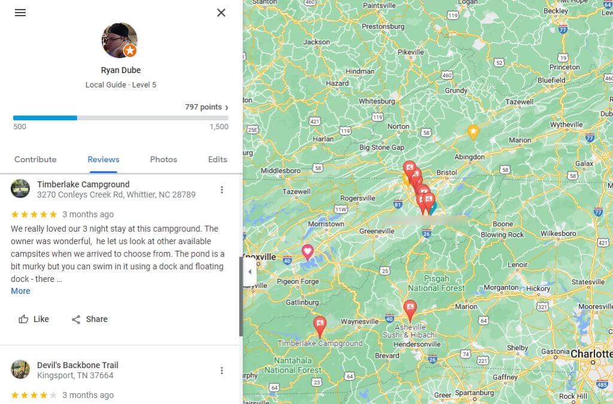Select the pink heart favorite pin near Knoxville
Screen dimensions: 613x404
pos(308,252)
